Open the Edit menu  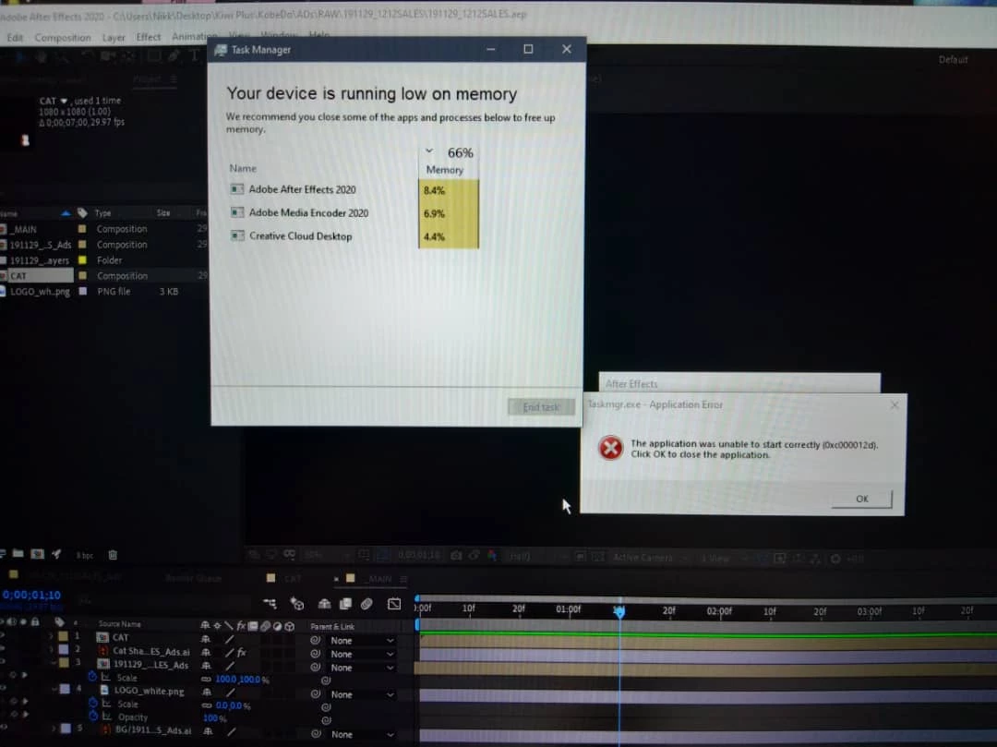coord(15,38)
